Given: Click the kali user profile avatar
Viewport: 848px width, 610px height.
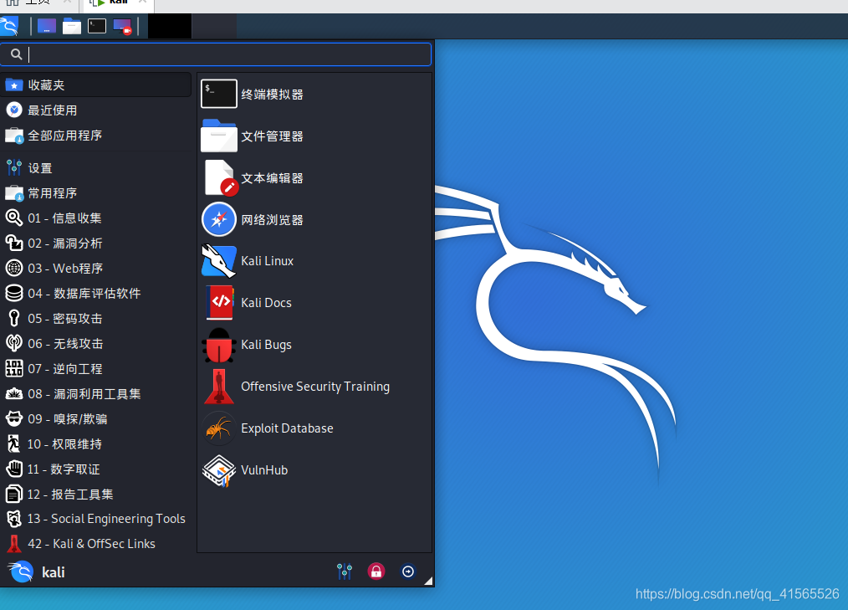Looking at the screenshot, I should click(x=22, y=572).
